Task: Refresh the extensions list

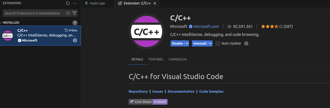Action: pyautogui.click(x=68, y=3)
